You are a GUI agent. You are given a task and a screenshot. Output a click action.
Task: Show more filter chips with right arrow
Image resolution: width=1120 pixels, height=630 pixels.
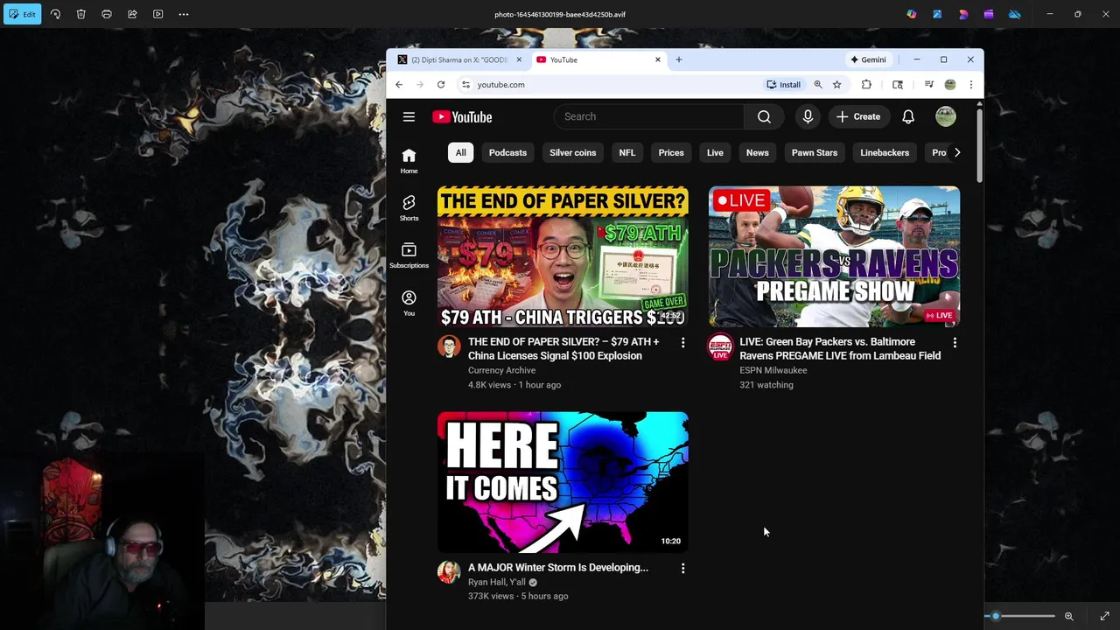point(957,152)
